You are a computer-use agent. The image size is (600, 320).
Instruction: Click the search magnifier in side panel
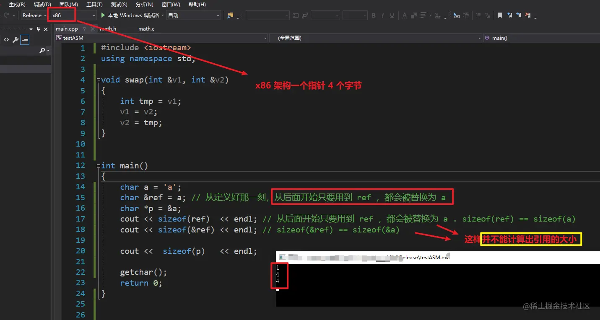42,50
